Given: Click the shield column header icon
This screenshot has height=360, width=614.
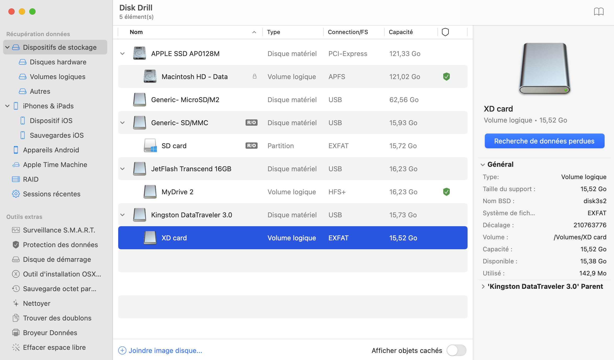Looking at the screenshot, I should [x=445, y=32].
